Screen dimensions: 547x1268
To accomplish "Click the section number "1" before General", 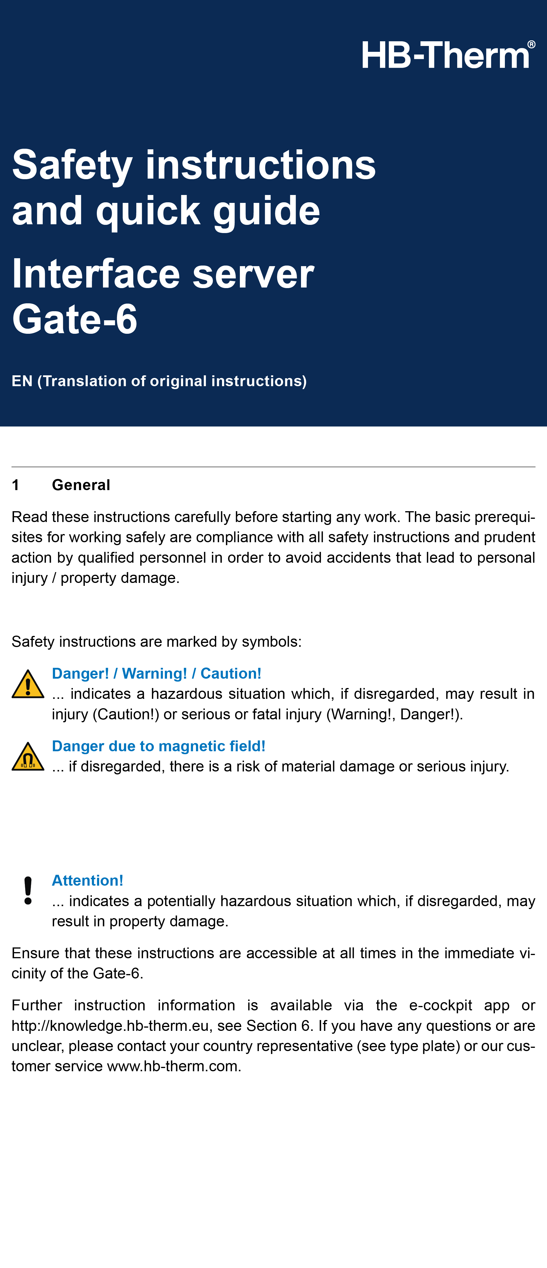I will click(16, 485).
